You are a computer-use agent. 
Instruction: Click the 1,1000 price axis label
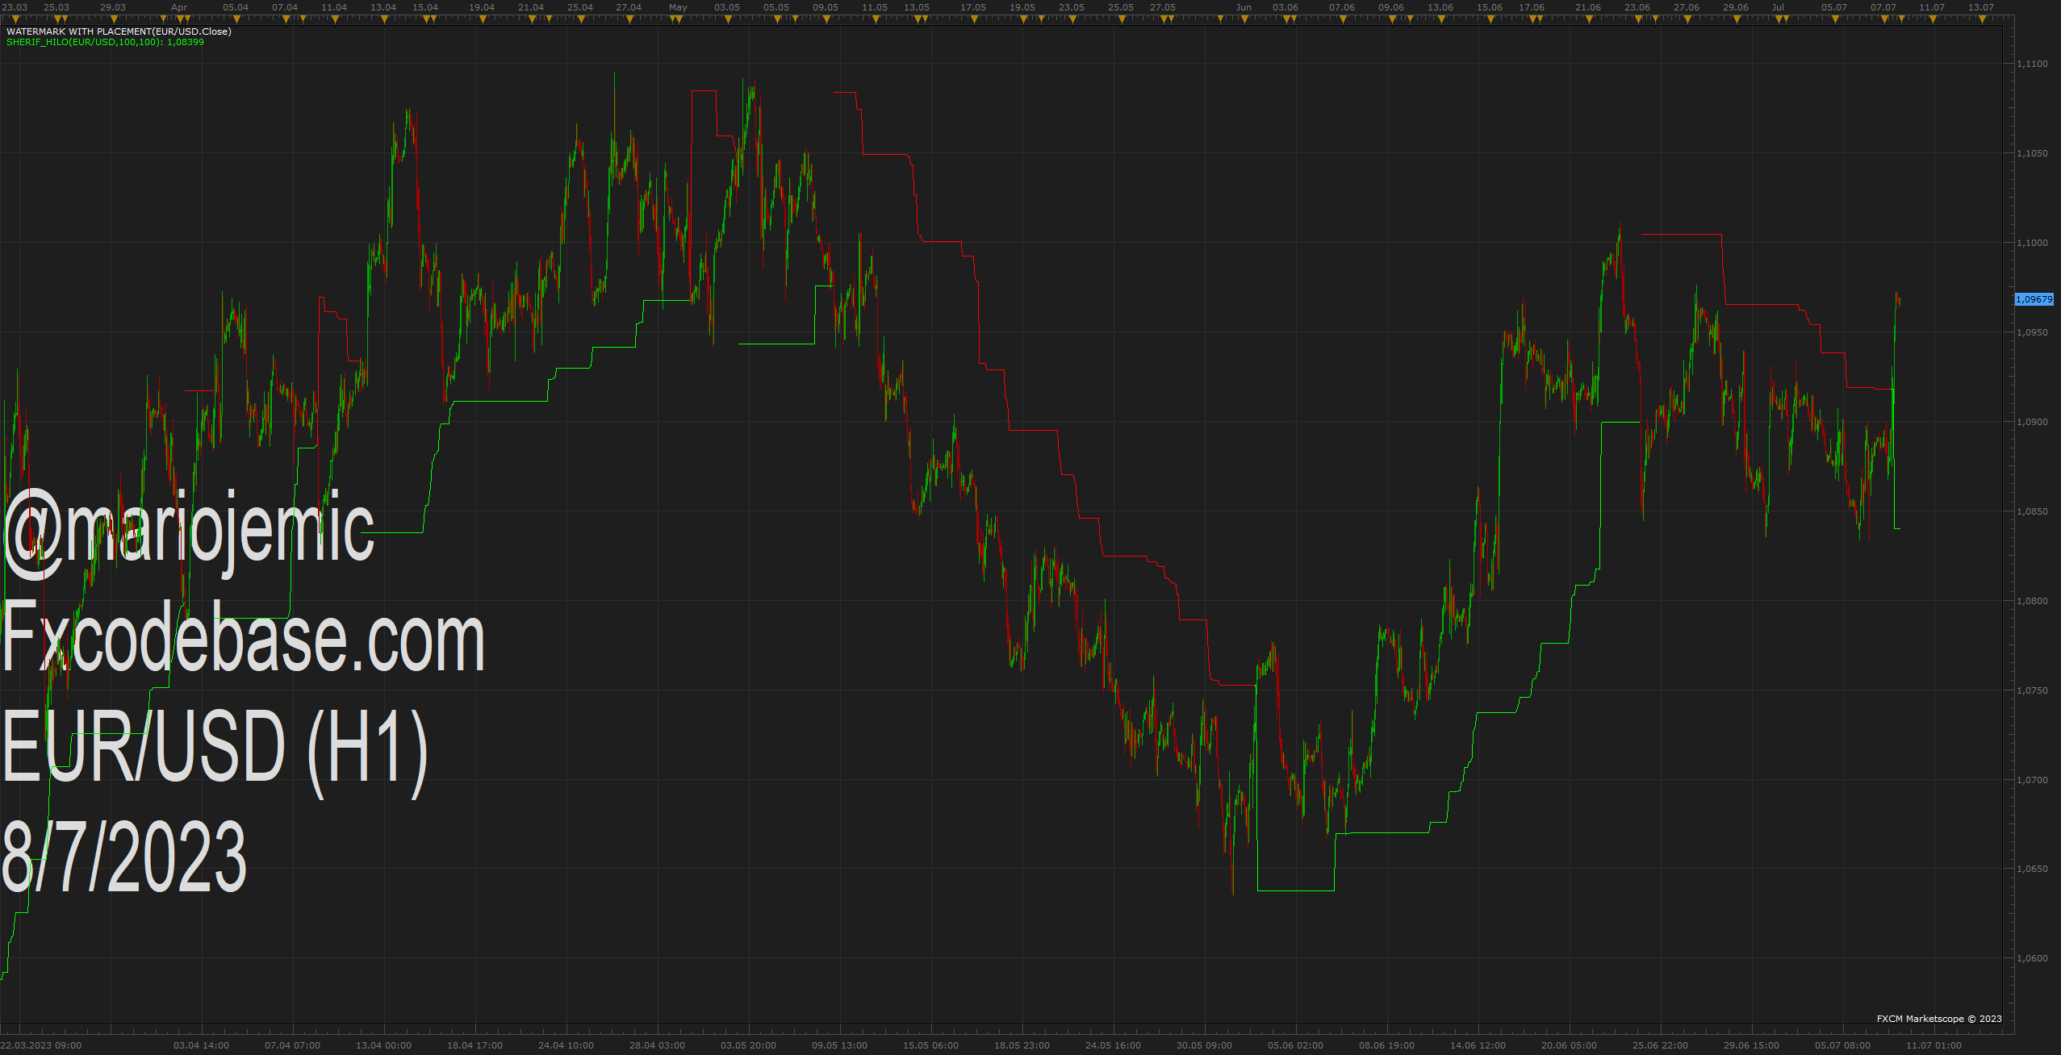click(2032, 243)
